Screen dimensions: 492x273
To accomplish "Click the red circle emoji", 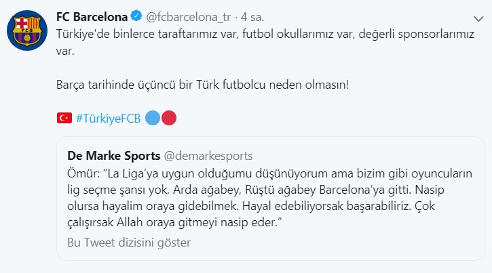I will [169, 119].
